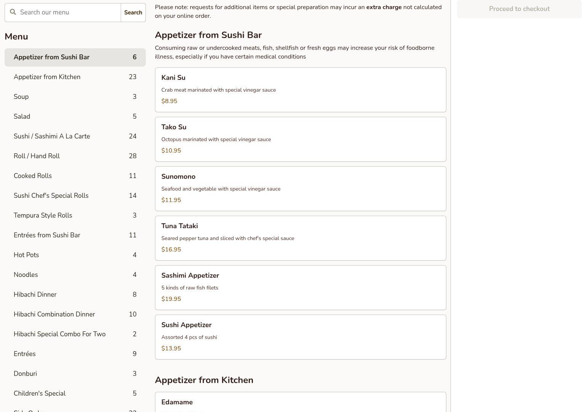Viewport: 588px width, 412px height.
Task: Open the Edamame item card
Action: pos(300,402)
